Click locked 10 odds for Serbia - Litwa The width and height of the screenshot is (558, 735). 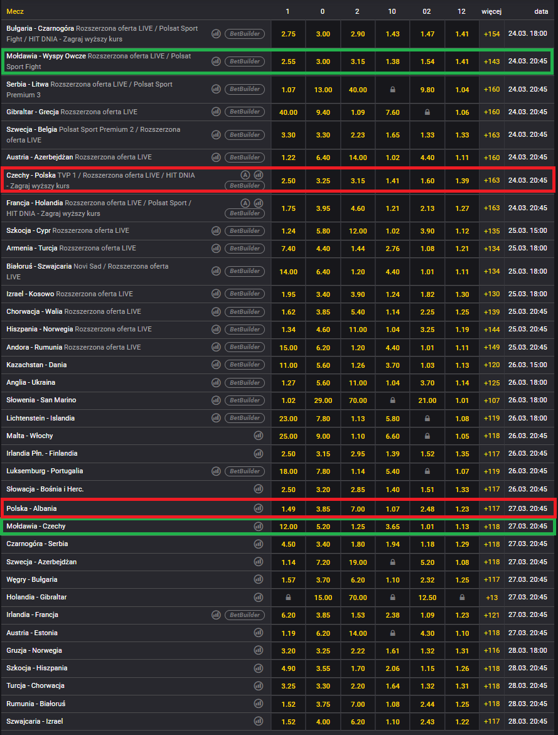point(392,90)
